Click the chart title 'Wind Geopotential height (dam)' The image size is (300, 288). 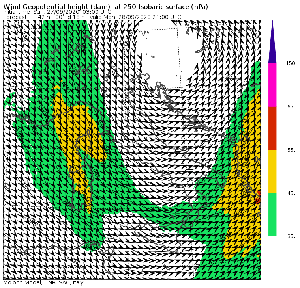click(56, 7)
